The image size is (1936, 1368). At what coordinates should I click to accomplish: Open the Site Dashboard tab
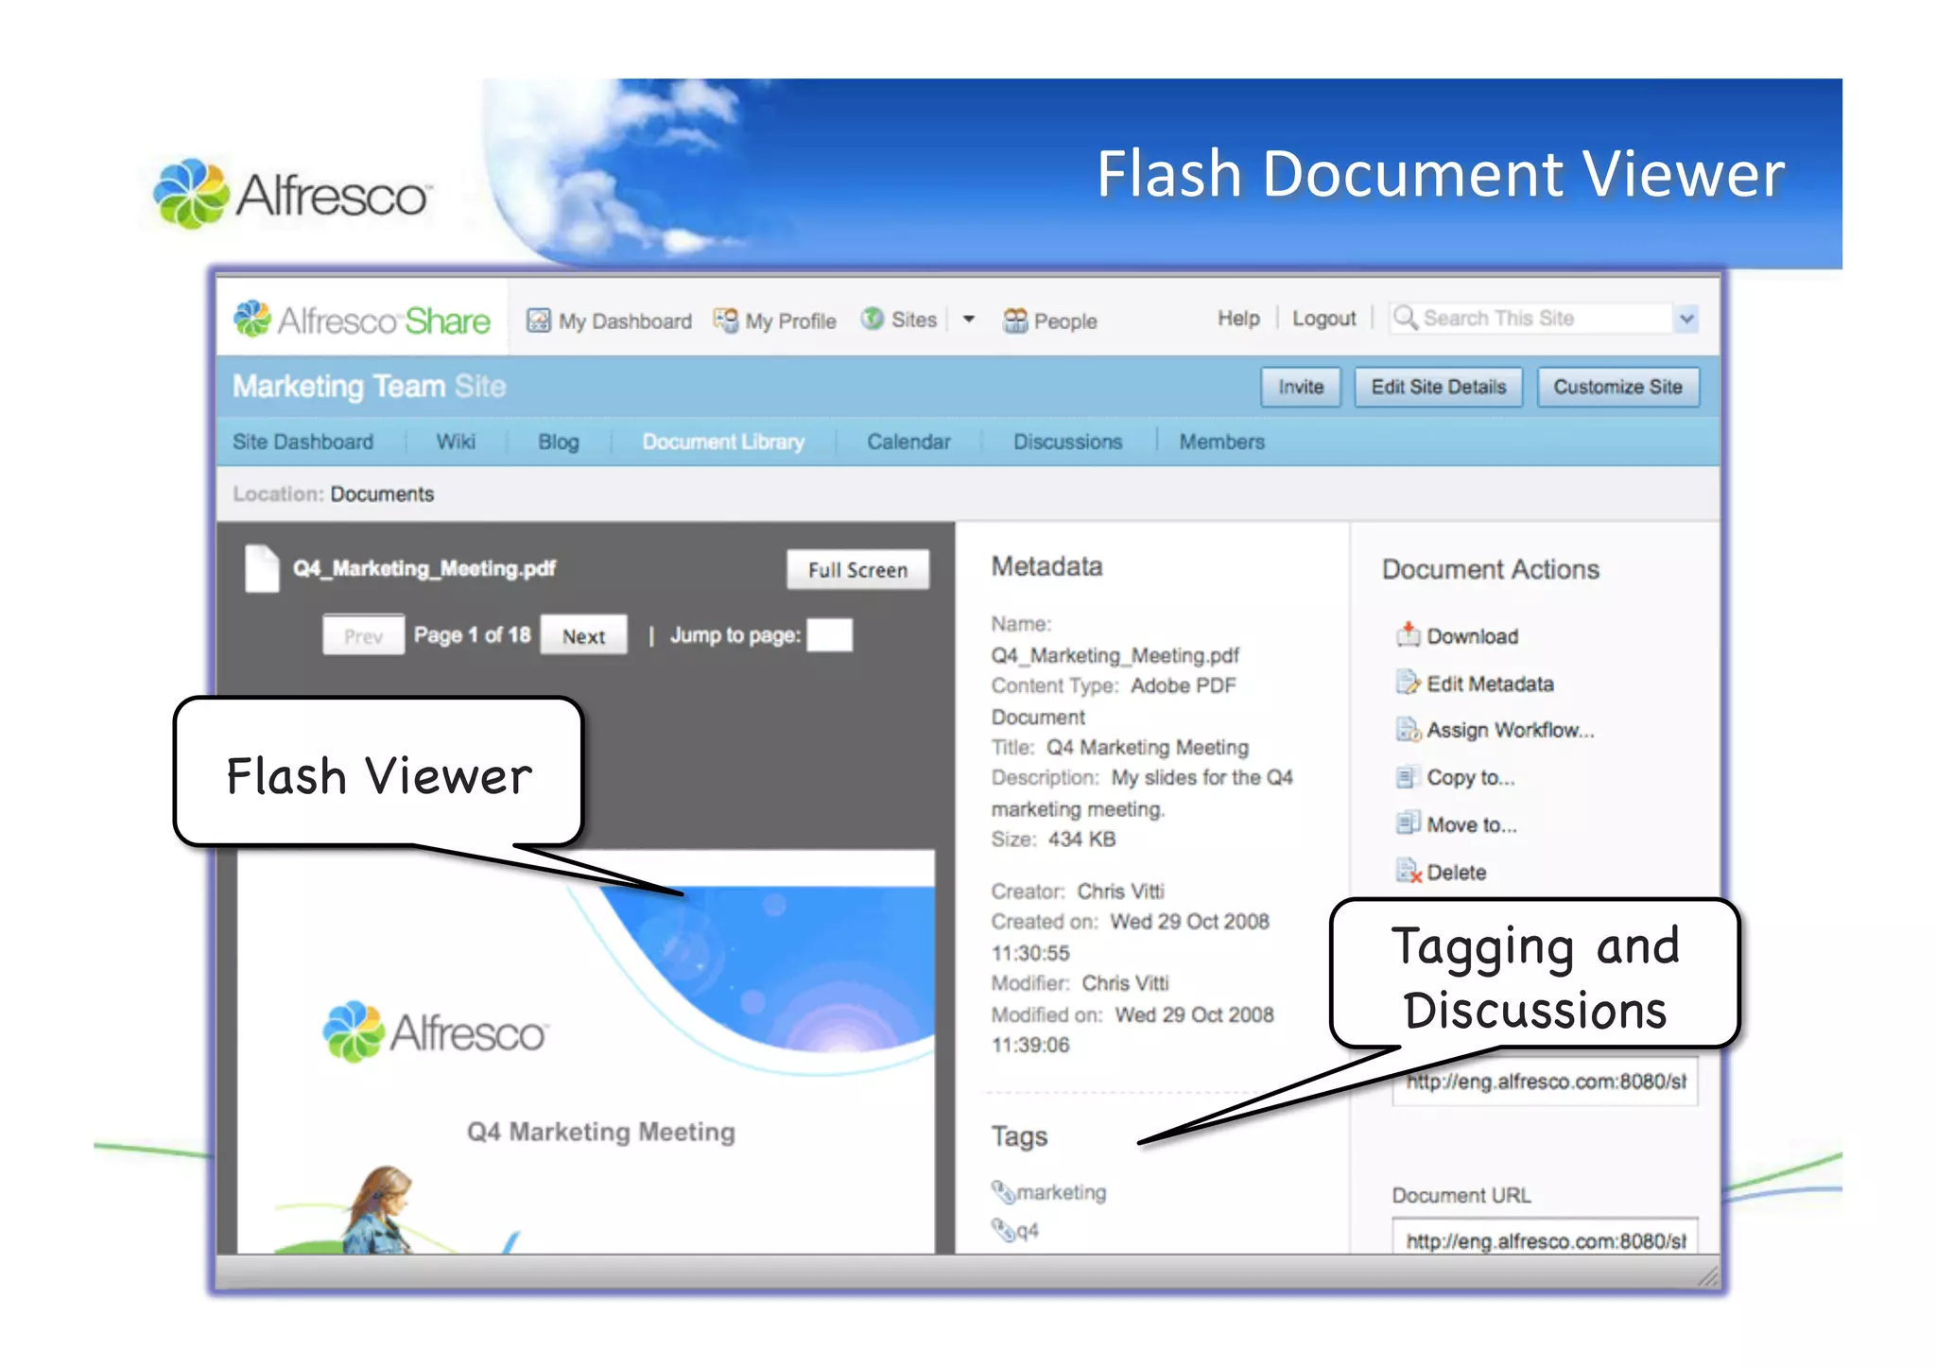(x=303, y=442)
